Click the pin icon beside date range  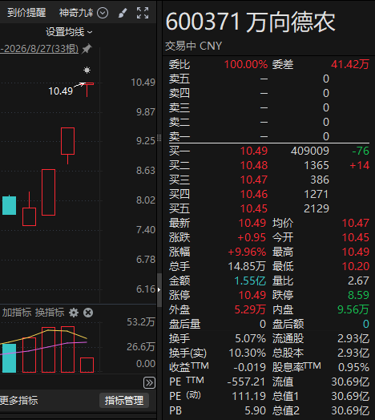87,49
